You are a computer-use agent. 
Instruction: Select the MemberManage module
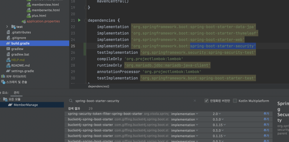pyautogui.click(x=26, y=105)
